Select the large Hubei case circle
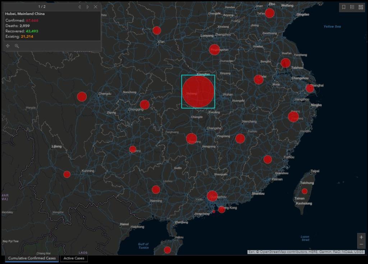368x264 pixels. [198, 91]
